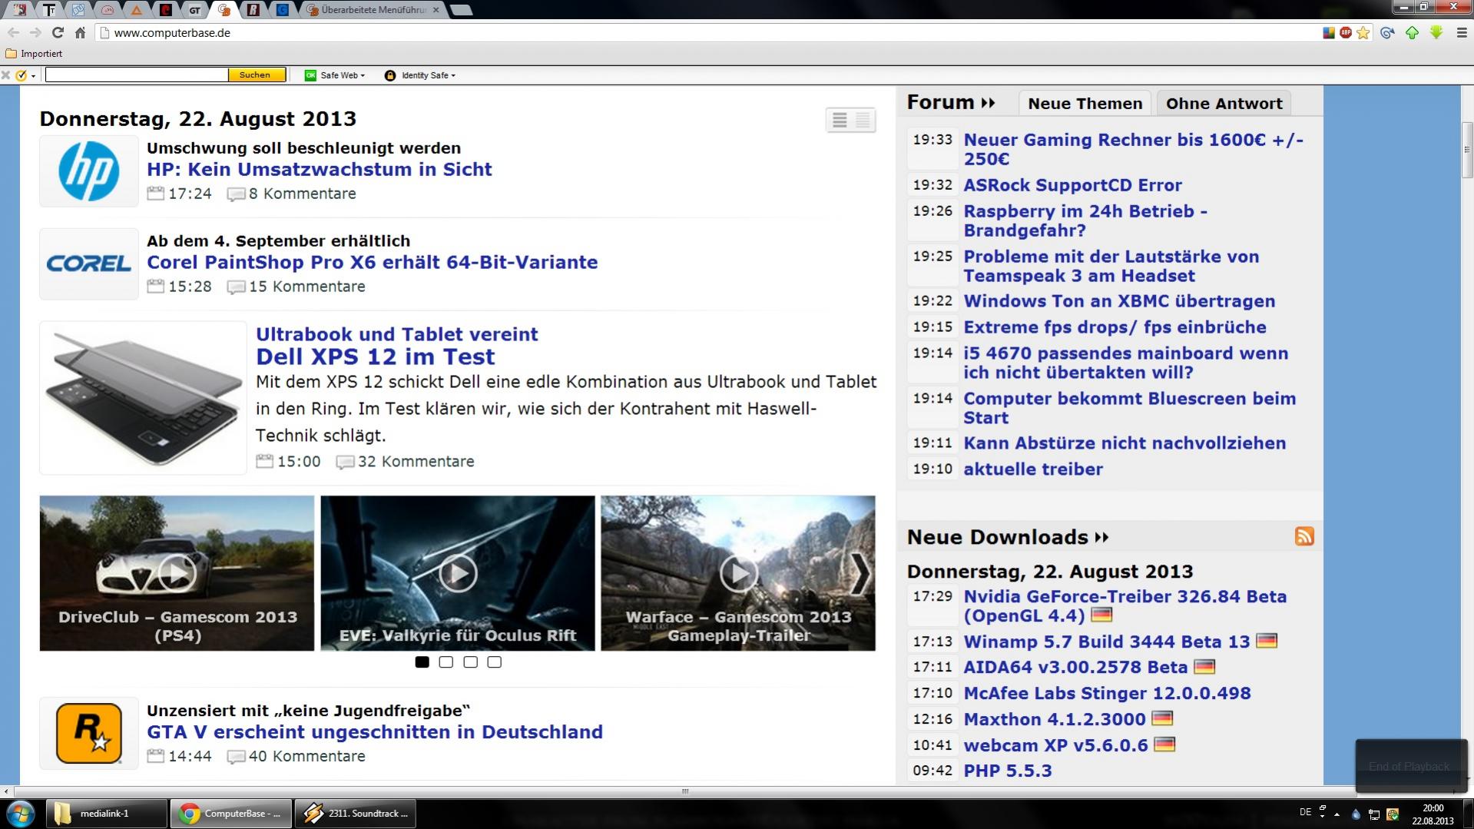Open the 'ASRock SupportCD Error' forum thread

click(x=1072, y=185)
